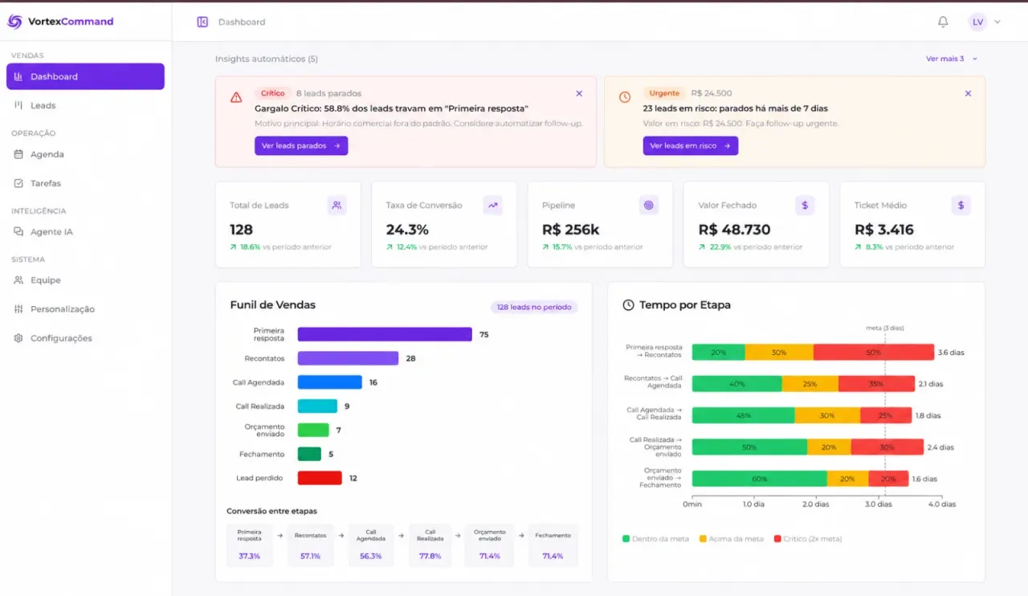Click the R$ 256k pipeline value

(571, 230)
